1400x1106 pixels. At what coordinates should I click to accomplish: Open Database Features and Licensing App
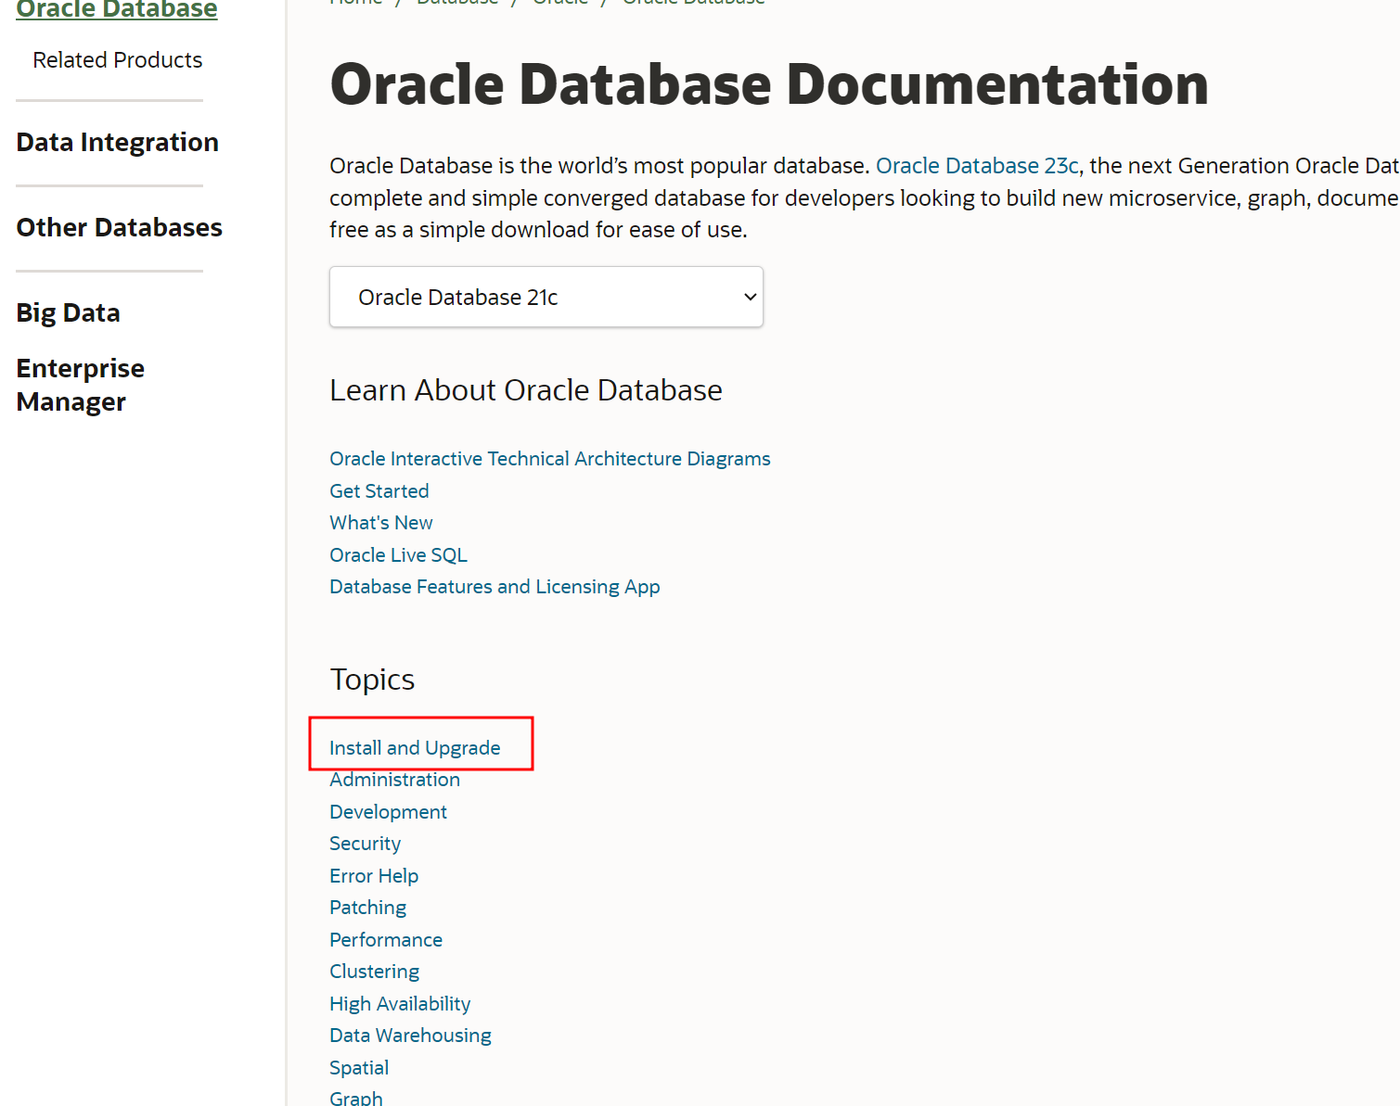click(494, 587)
